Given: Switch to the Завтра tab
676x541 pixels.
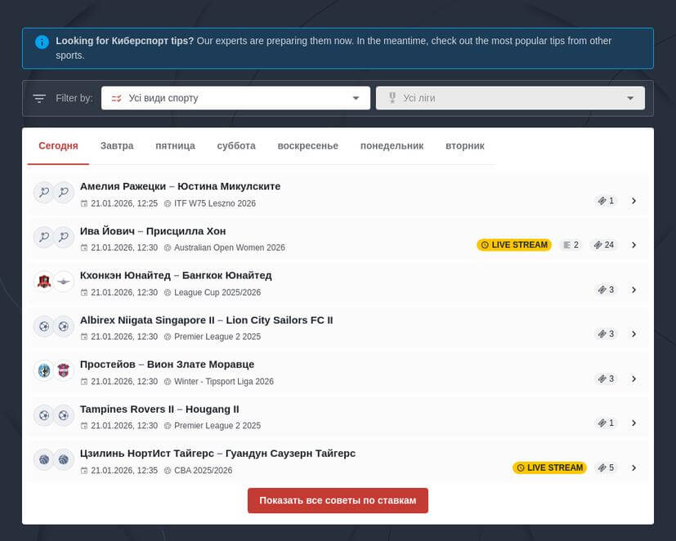Looking at the screenshot, I should (117, 146).
